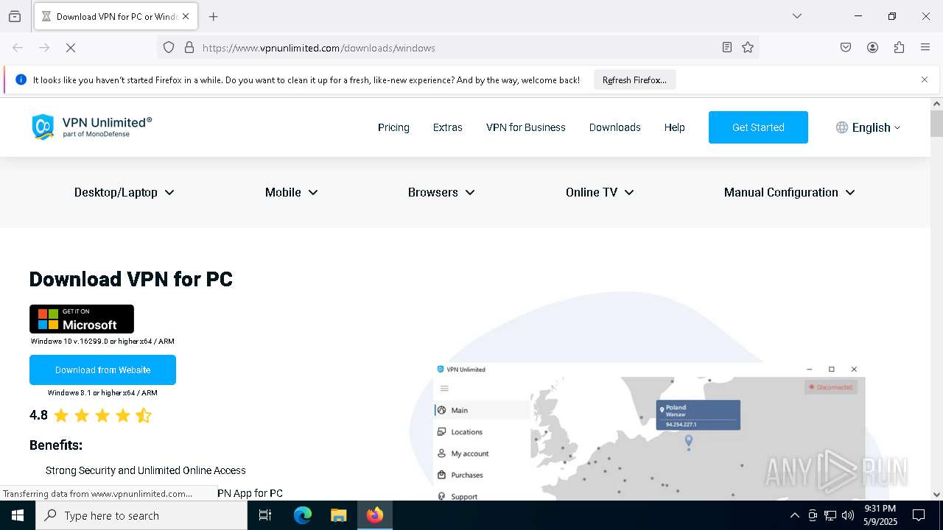Open the VPN for Business menu item

[x=526, y=127]
